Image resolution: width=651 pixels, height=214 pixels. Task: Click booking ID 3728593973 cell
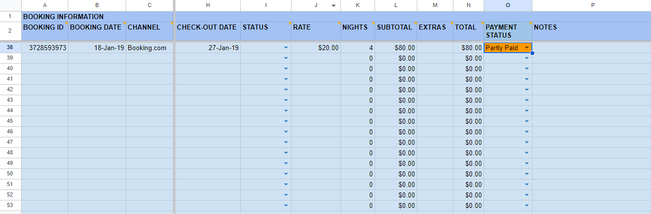[x=45, y=48]
